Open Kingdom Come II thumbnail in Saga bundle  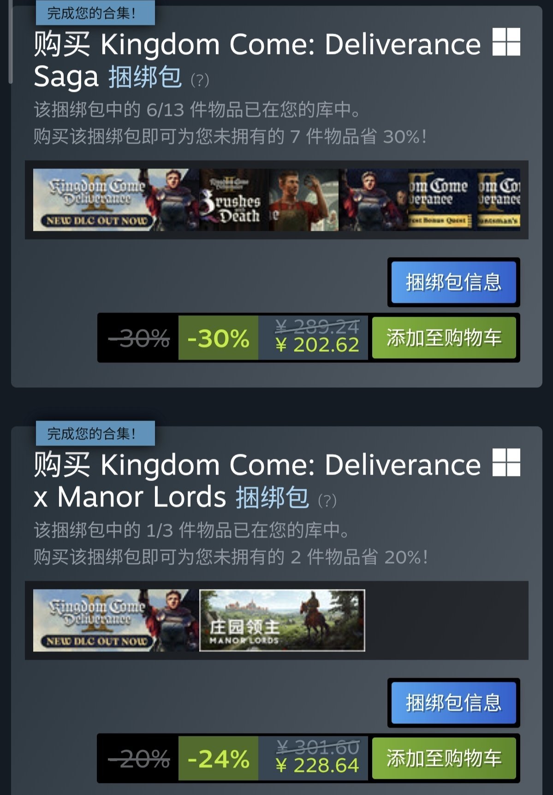click(116, 200)
